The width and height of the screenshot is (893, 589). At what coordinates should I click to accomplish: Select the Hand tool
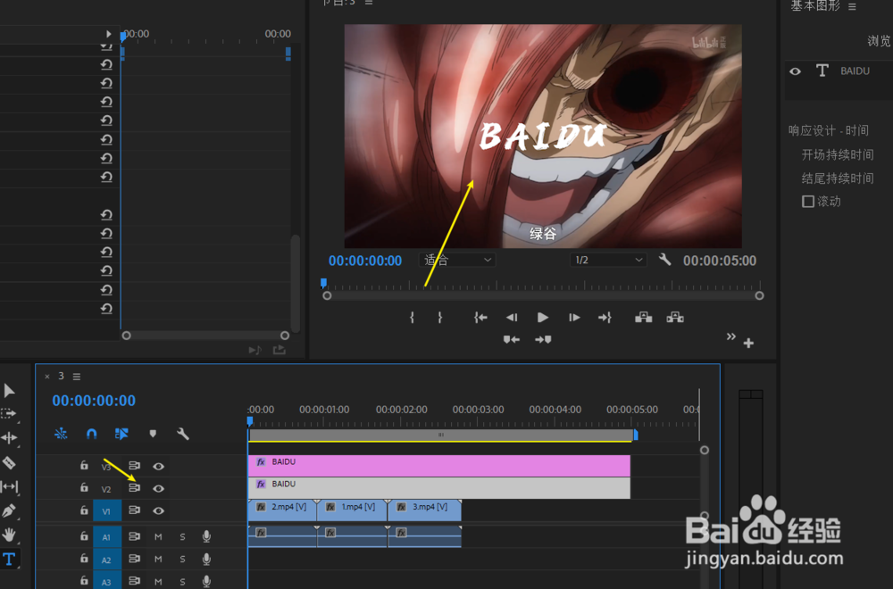9,535
